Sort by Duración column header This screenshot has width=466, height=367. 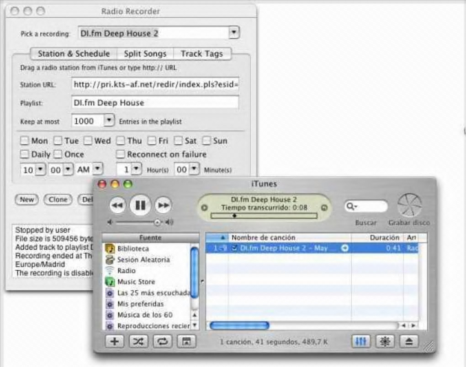point(377,237)
